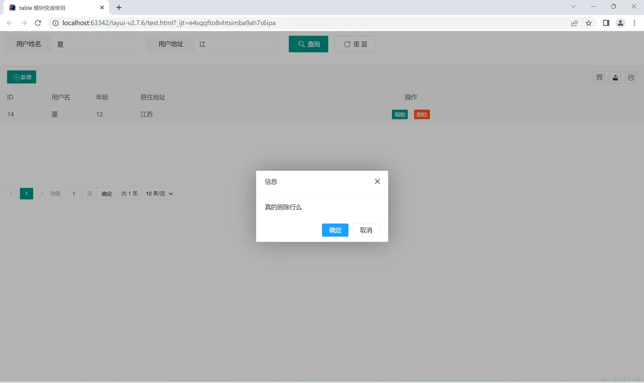Click the 江苏 address cell
The height and width of the screenshot is (383, 644).
click(147, 114)
